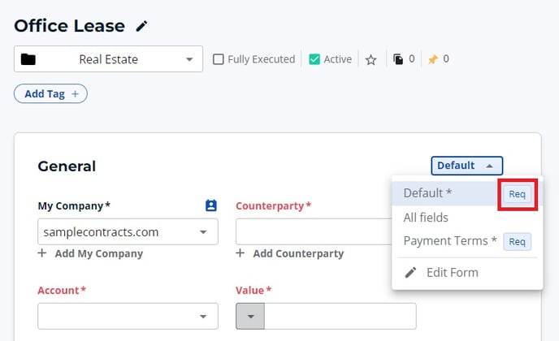Click the documents copy icon

tap(398, 59)
